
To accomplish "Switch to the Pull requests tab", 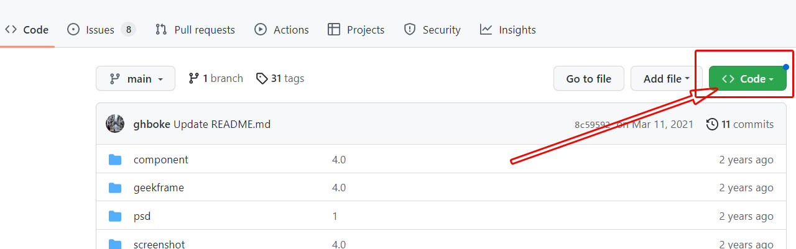I will 195,29.
